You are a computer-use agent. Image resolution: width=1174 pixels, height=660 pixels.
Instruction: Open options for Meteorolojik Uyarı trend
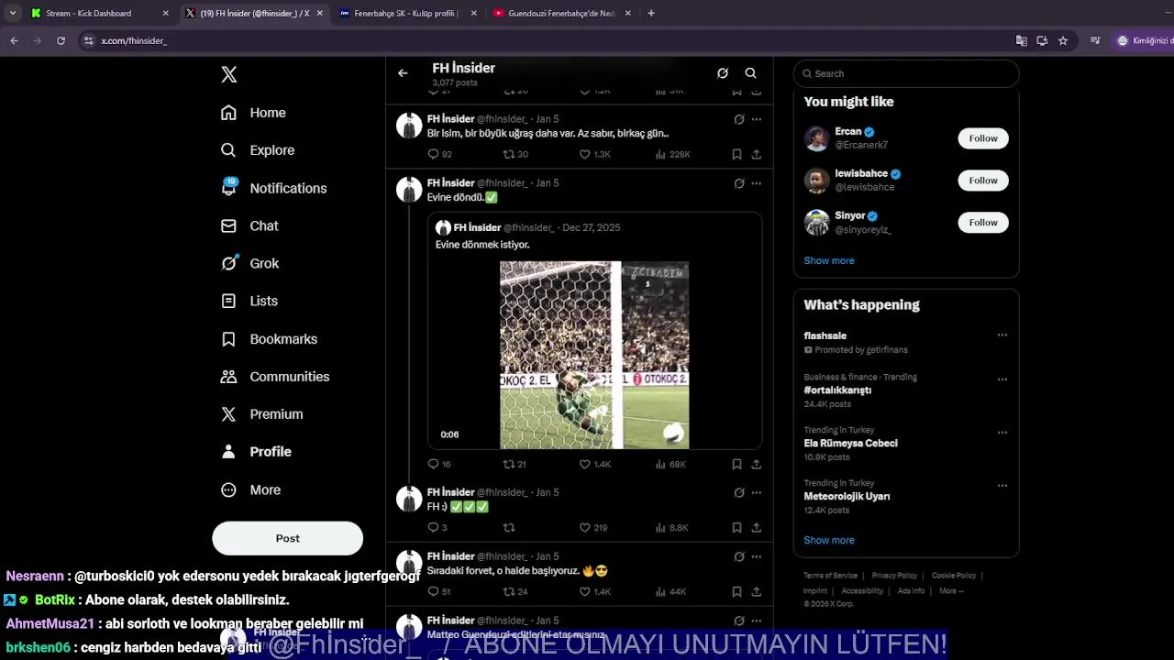(x=1002, y=486)
